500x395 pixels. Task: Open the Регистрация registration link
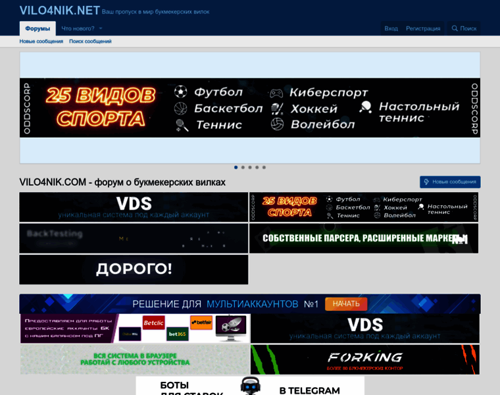coord(423,28)
